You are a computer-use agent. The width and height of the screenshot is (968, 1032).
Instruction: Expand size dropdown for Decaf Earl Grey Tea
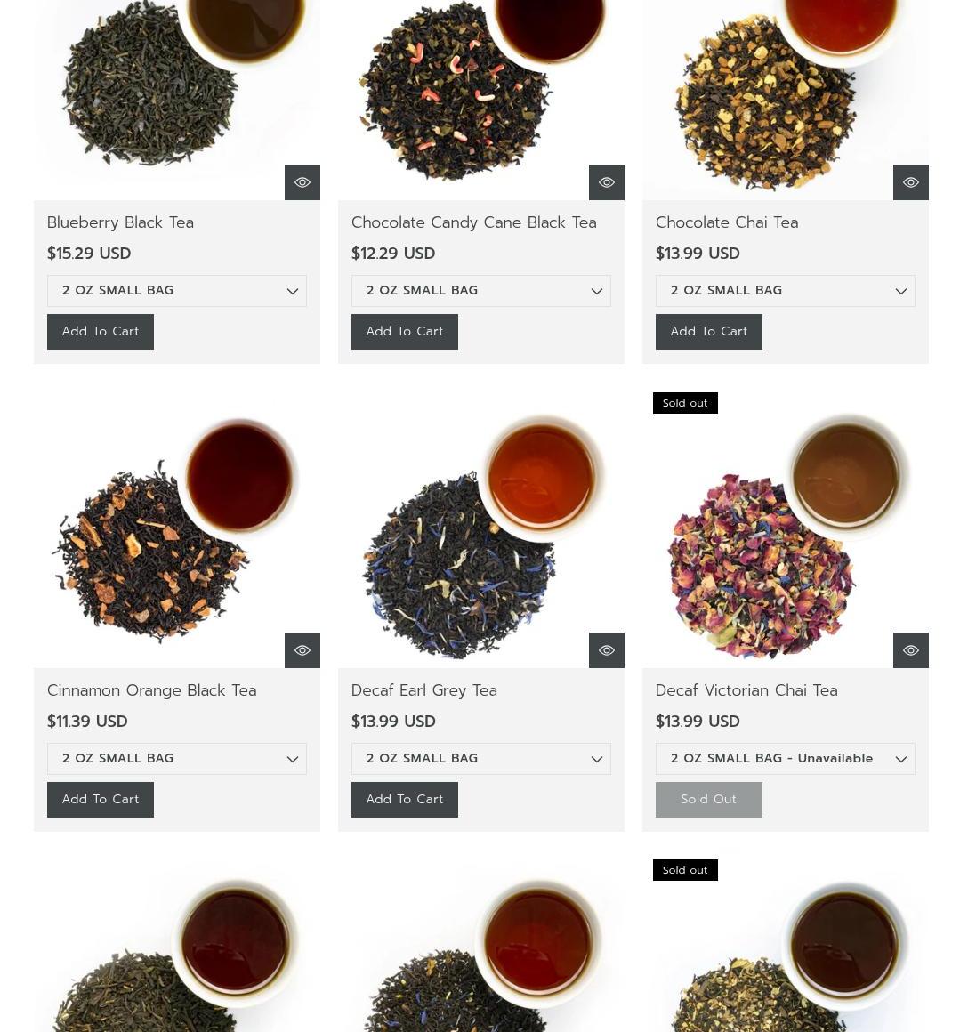pos(481,759)
